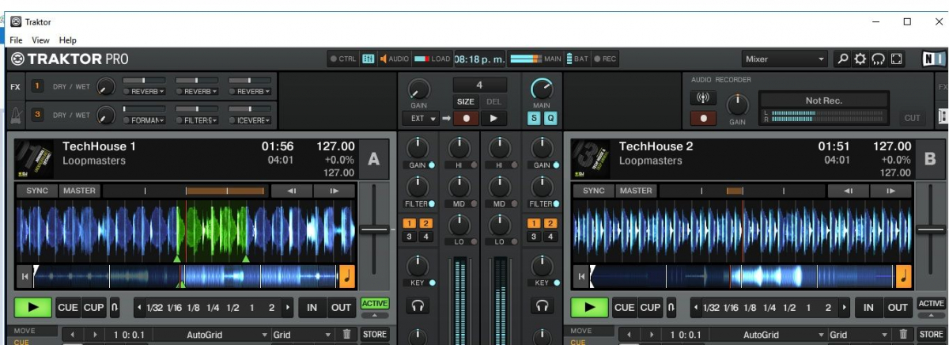Click the CUE button on deck A
Viewport: 949px width, 345px height.
click(x=68, y=307)
